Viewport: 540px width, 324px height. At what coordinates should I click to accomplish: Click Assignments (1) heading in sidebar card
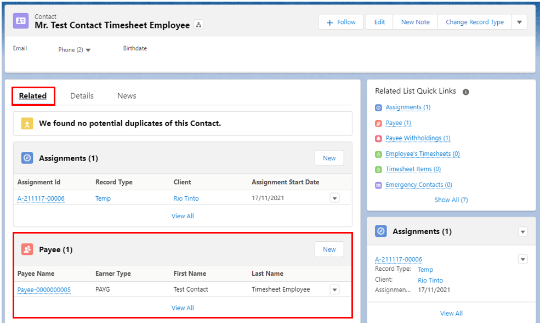422,231
